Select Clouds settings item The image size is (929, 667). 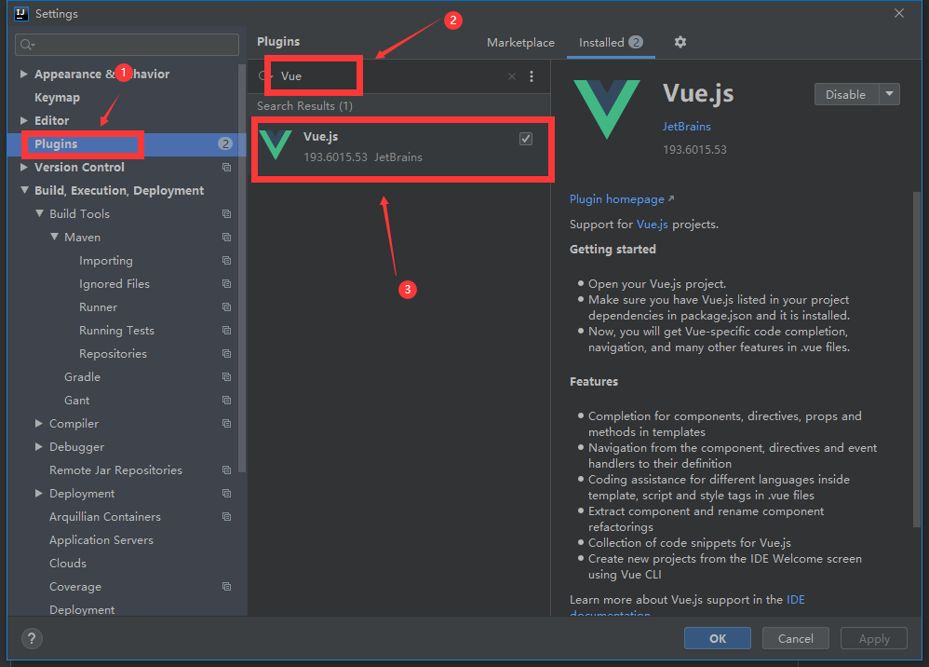point(68,564)
